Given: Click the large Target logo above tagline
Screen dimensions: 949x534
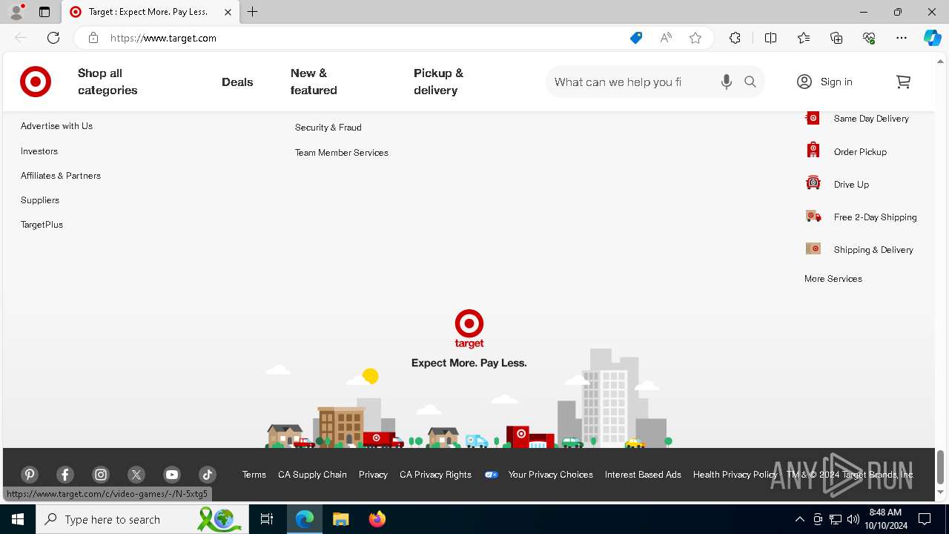Looking at the screenshot, I should click(x=469, y=329).
